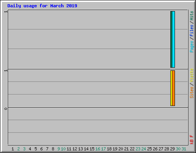Image resolution: width=196 pixels, height=153 pixels.
Task: Click day 25 on the x-axis
Action: point(149,149)
